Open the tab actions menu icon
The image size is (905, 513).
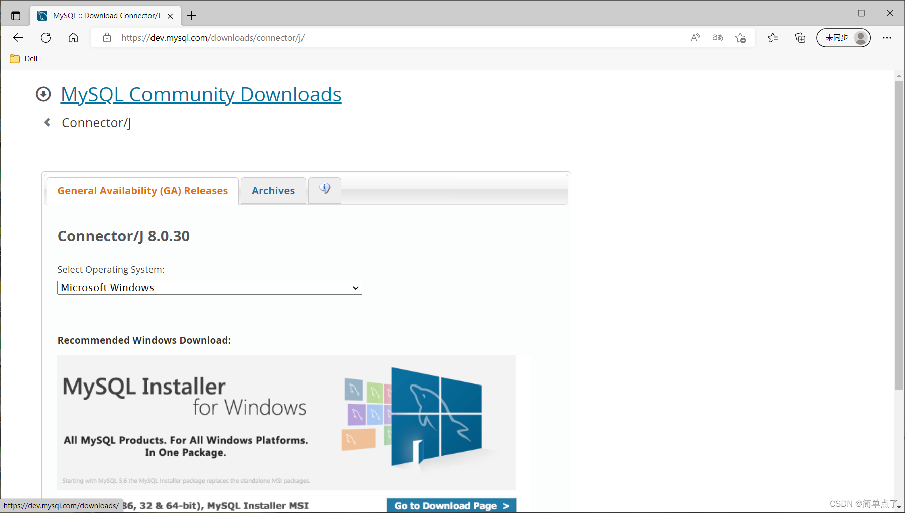(x=16, y=16)
